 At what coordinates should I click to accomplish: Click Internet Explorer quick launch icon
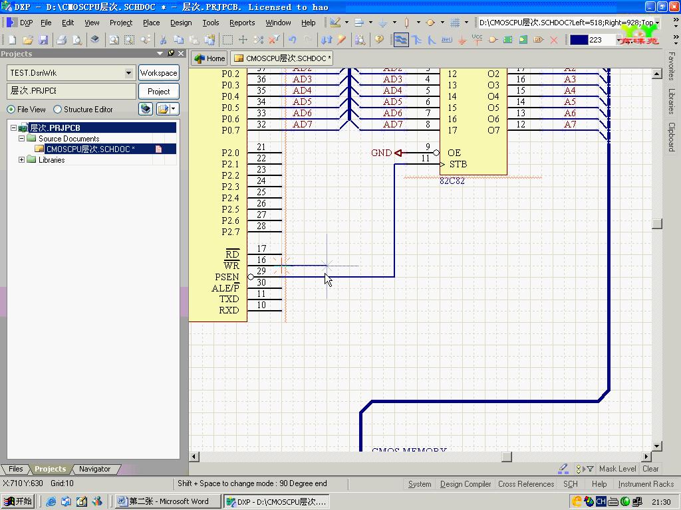(51, 501)
